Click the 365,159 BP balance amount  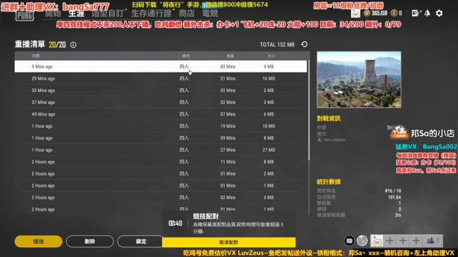coord(379,13)
